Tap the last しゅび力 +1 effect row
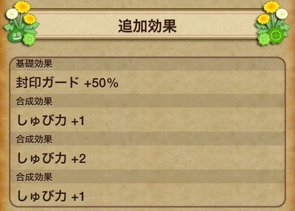Viewport: 295px width, 211px height. coord(147,196)
